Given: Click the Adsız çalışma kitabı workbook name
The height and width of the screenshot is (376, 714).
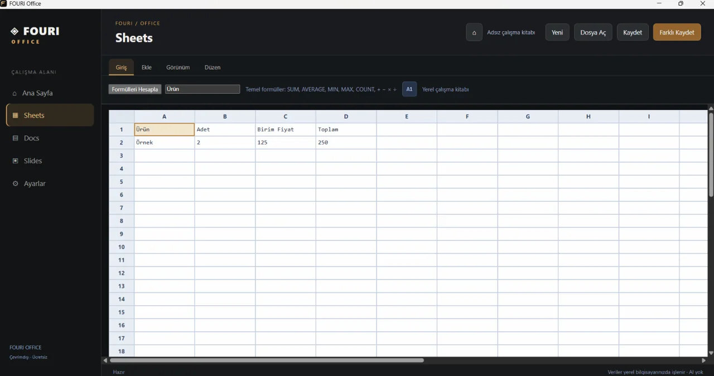Looking at the screenshot, I should [x=511, y=32].
